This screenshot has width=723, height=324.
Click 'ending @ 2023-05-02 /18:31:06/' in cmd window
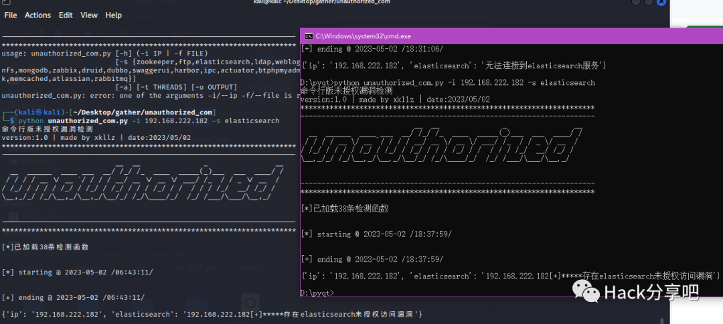click(x=372, y=49)
